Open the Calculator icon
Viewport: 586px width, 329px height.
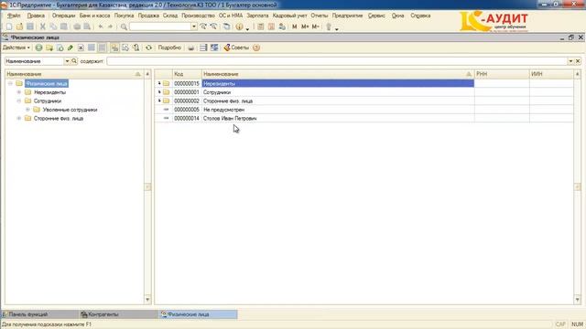pos(261,27)
